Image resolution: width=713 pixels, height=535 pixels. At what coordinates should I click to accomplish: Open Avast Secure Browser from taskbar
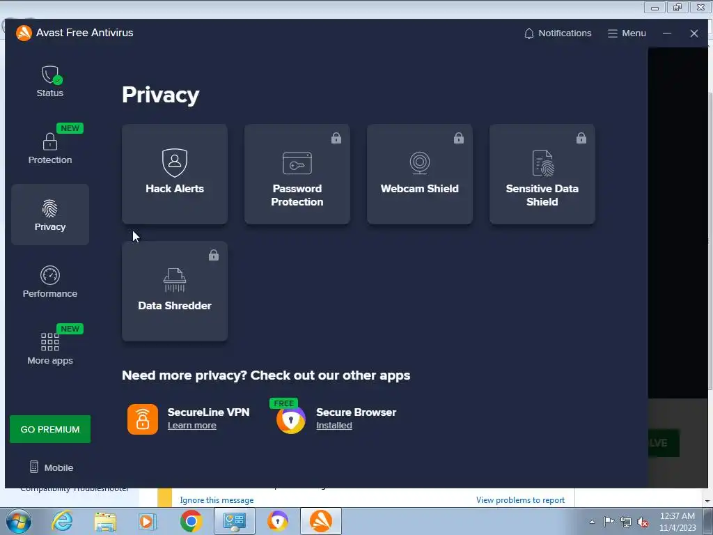click(278, 521)
